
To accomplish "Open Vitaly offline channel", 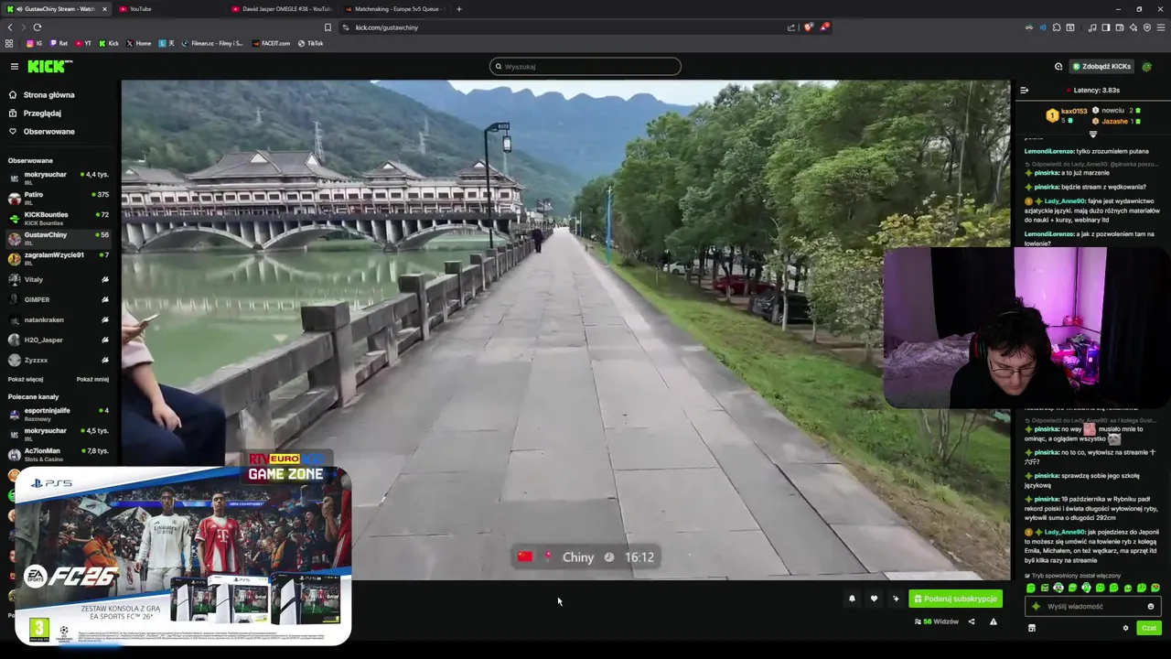I will pyautogui.click(x=59, y=279).
